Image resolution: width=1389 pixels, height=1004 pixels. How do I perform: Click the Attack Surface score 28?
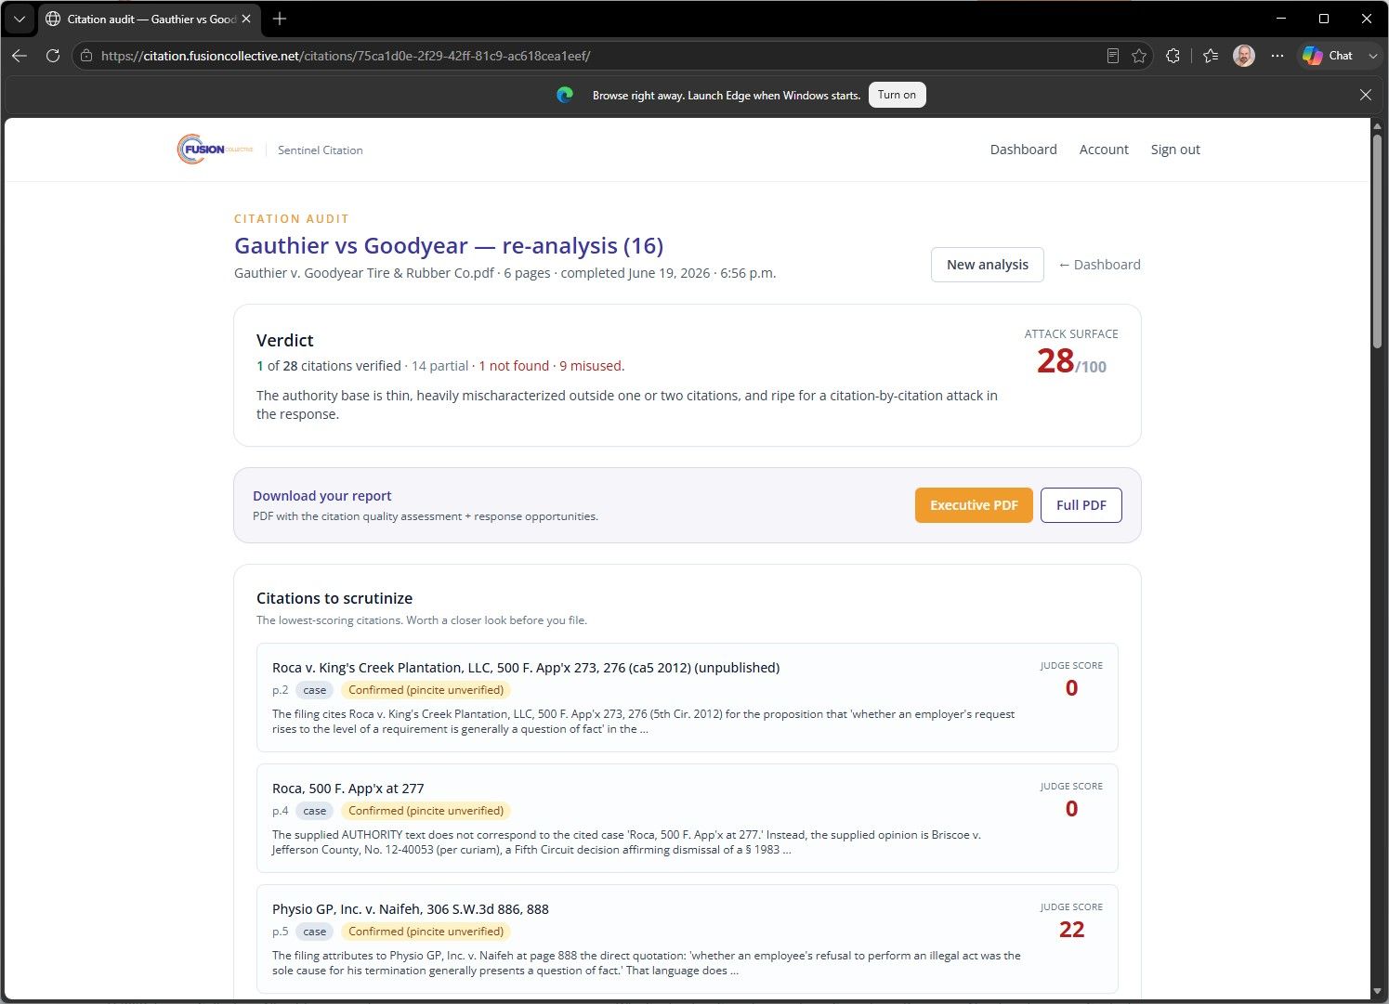click(x=1055, y=361)
